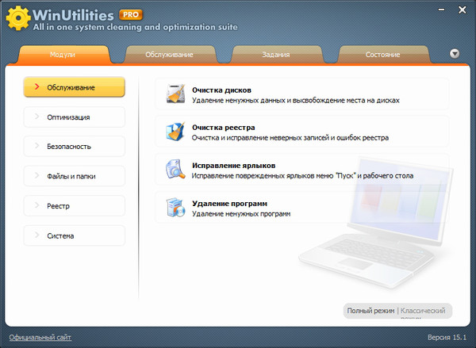Click the arrow icon beside Безопасность
The image size is (476, 348).
(36, 147)
